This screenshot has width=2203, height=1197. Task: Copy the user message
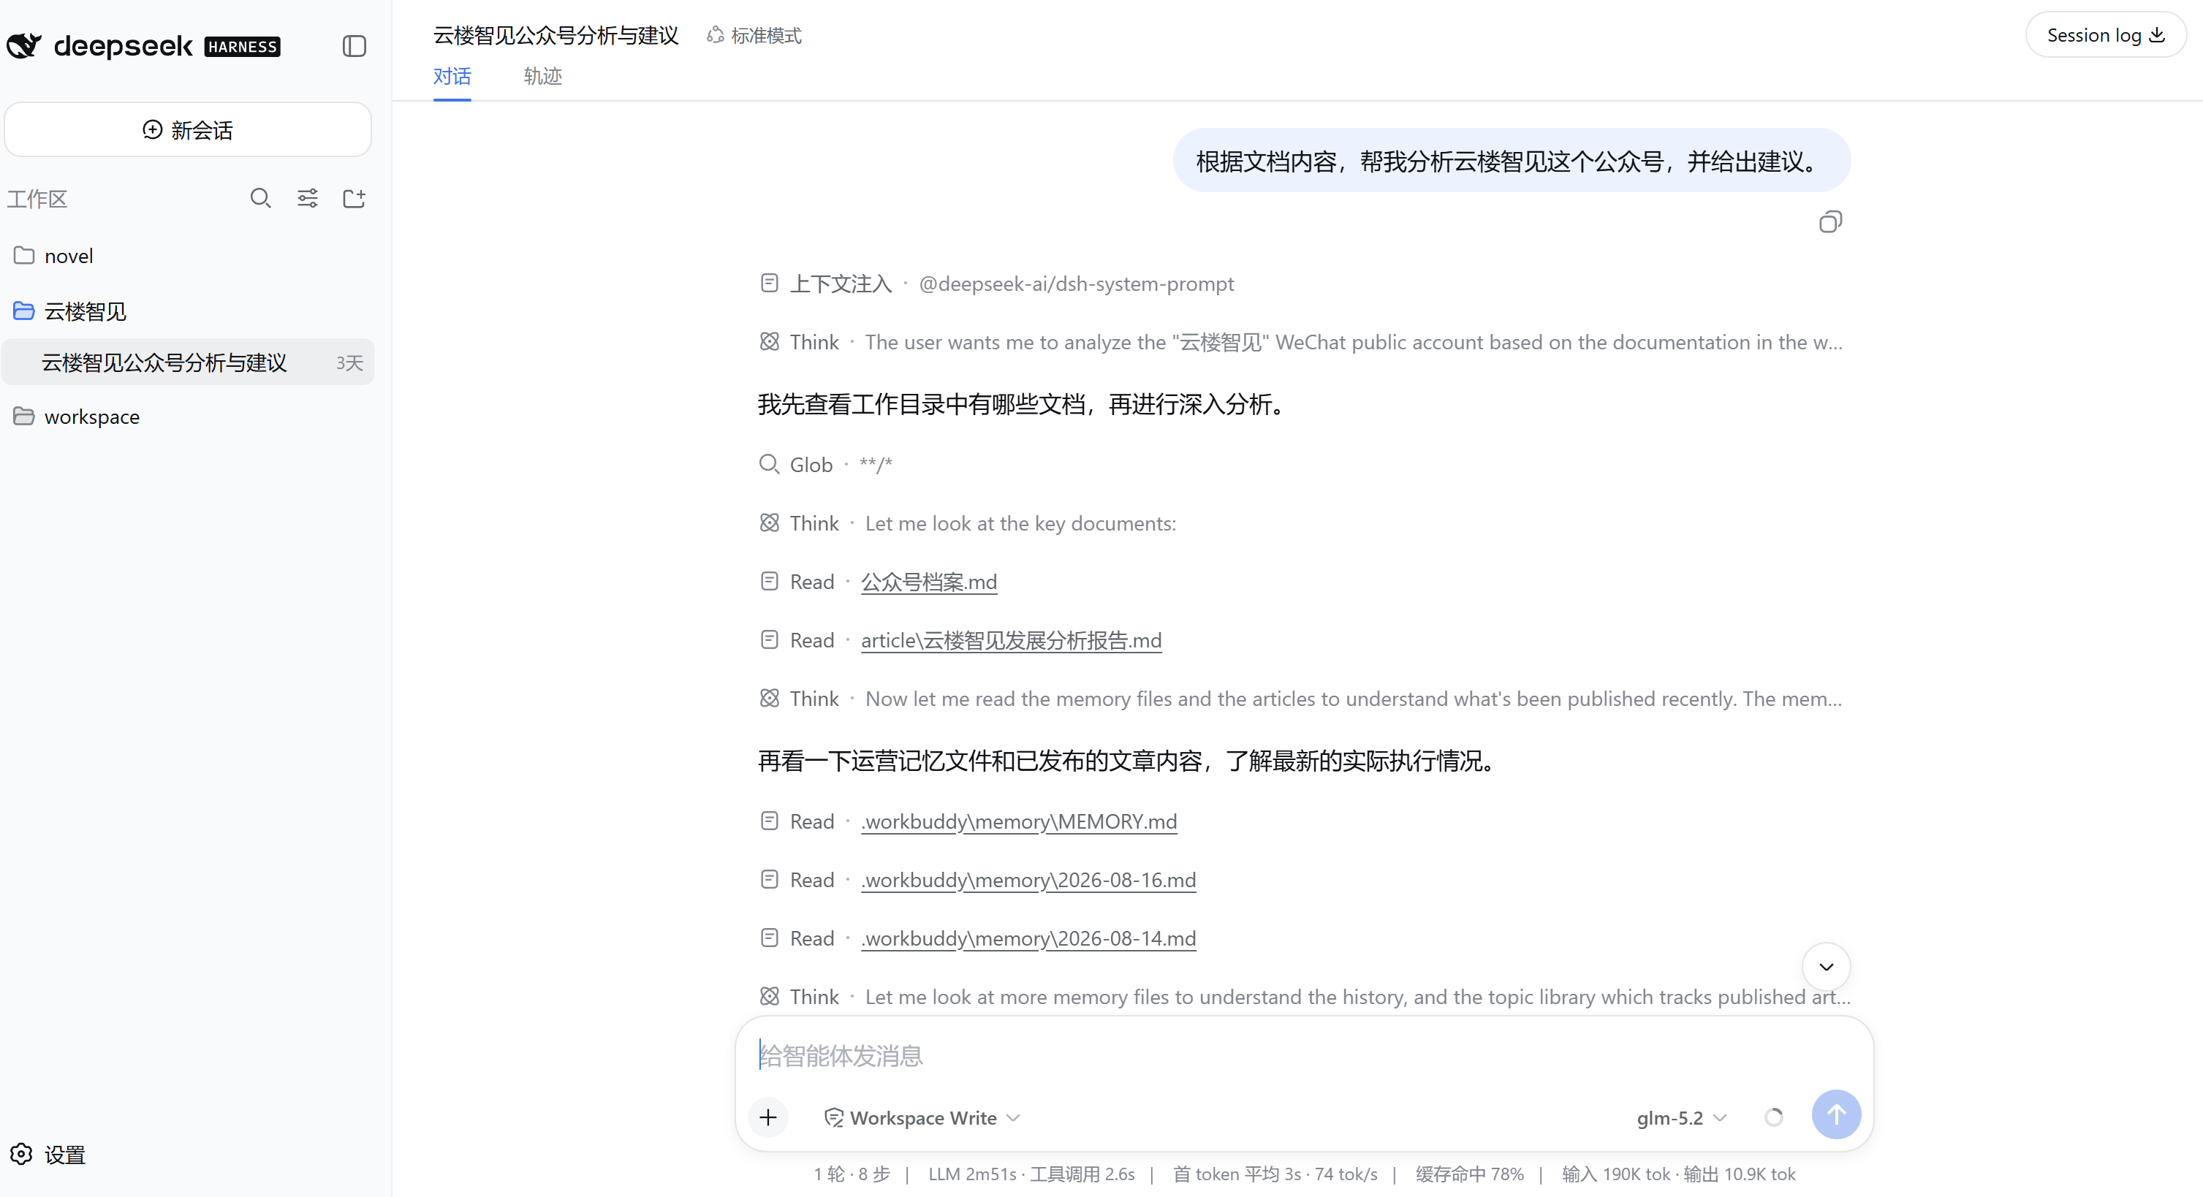(x=1830, y=222)
